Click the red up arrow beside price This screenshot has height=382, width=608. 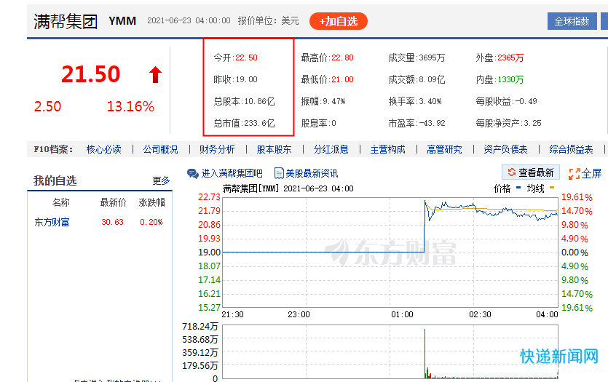click(x=155, y=74)
